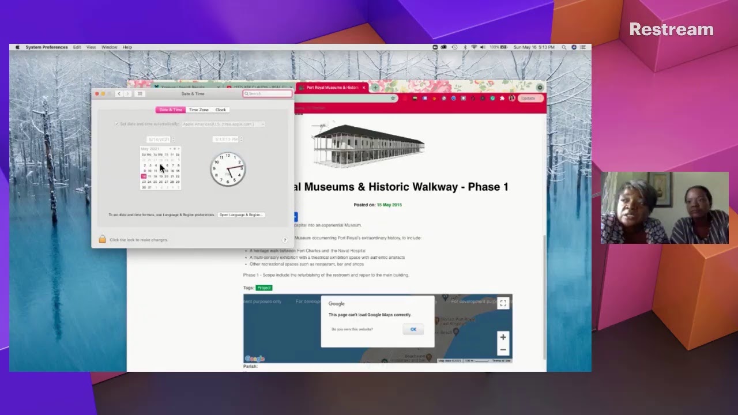Click OK in Google Maps error dialog
Screen dimensions: 738x415
[413, 329]
